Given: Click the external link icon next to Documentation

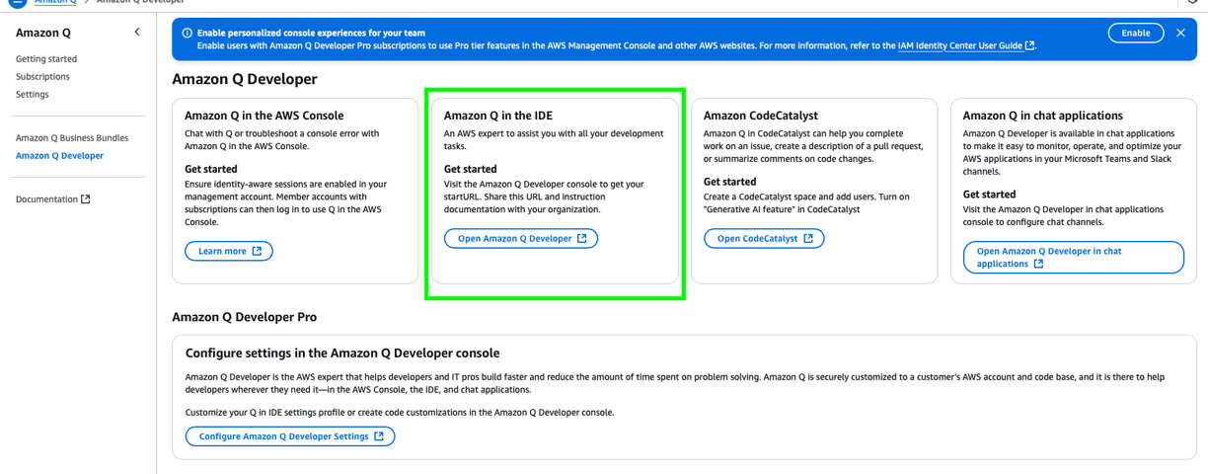Looking at the screenshot, I should (86, 199).
